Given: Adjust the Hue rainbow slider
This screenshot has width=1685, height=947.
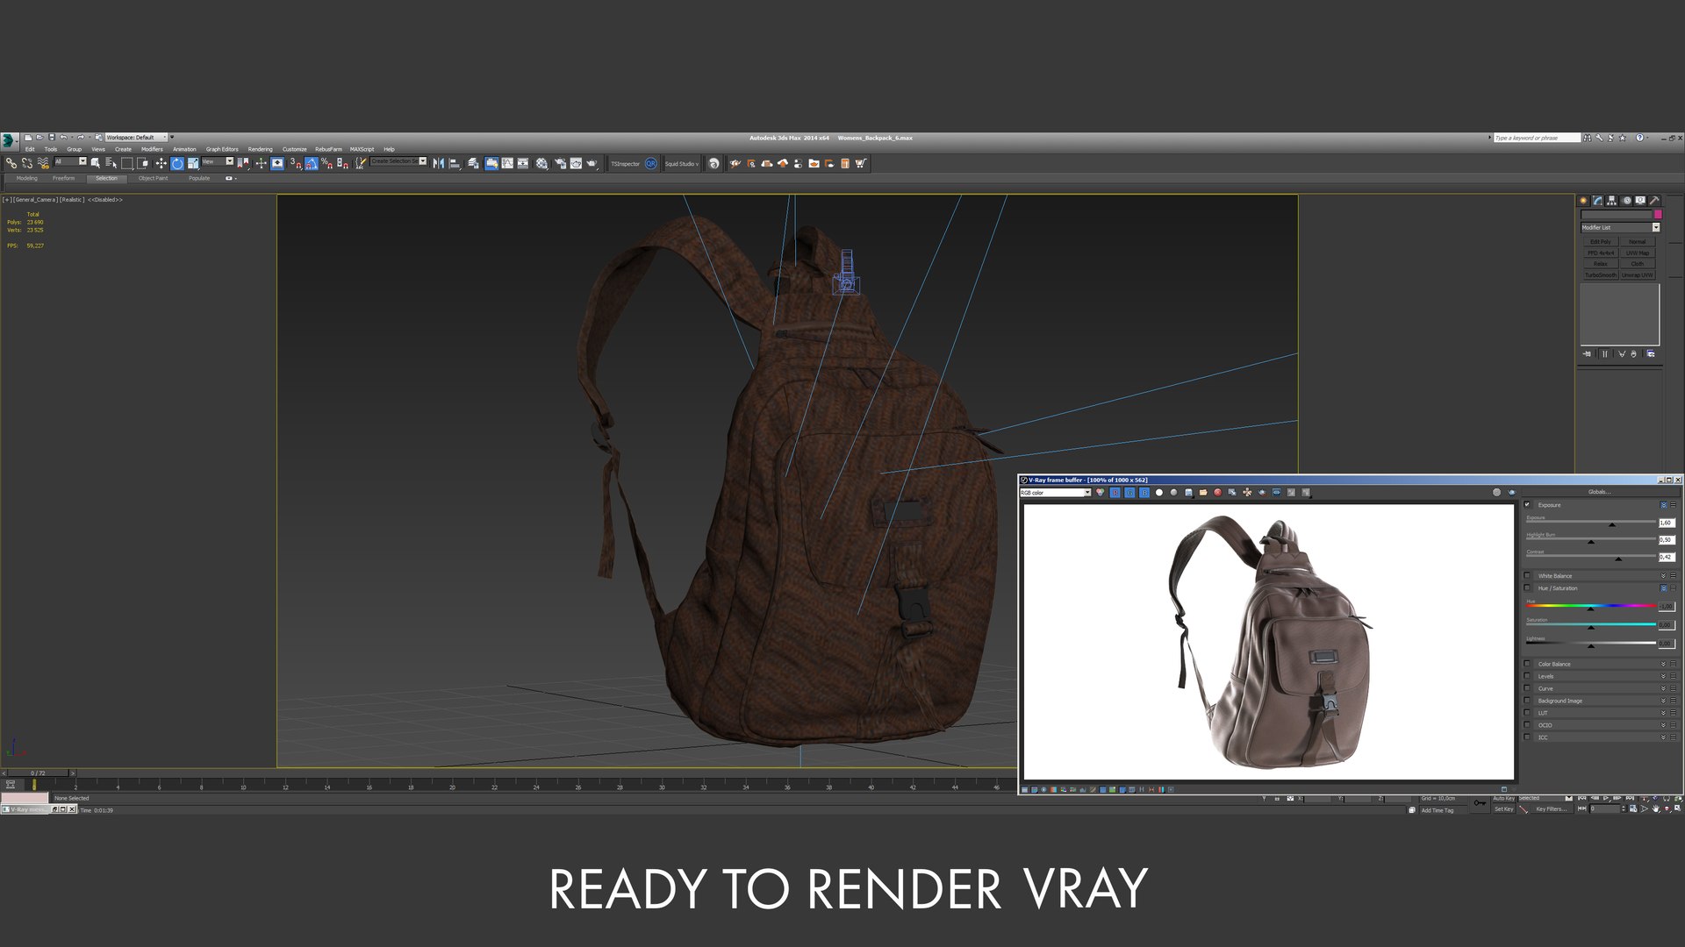Looking at the screenshot, I should (1591, 606).
